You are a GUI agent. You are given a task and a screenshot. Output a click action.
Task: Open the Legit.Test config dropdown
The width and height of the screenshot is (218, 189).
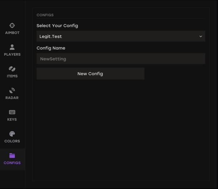pyautogui.click(x=121, y=36)
